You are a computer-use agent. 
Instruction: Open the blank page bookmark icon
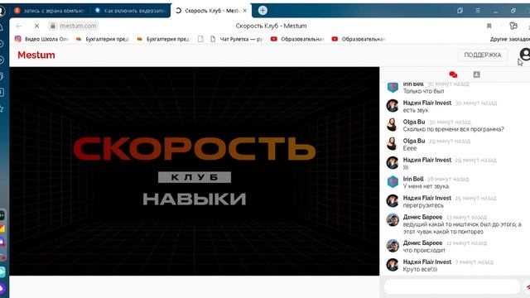click(x=200, y=39)
